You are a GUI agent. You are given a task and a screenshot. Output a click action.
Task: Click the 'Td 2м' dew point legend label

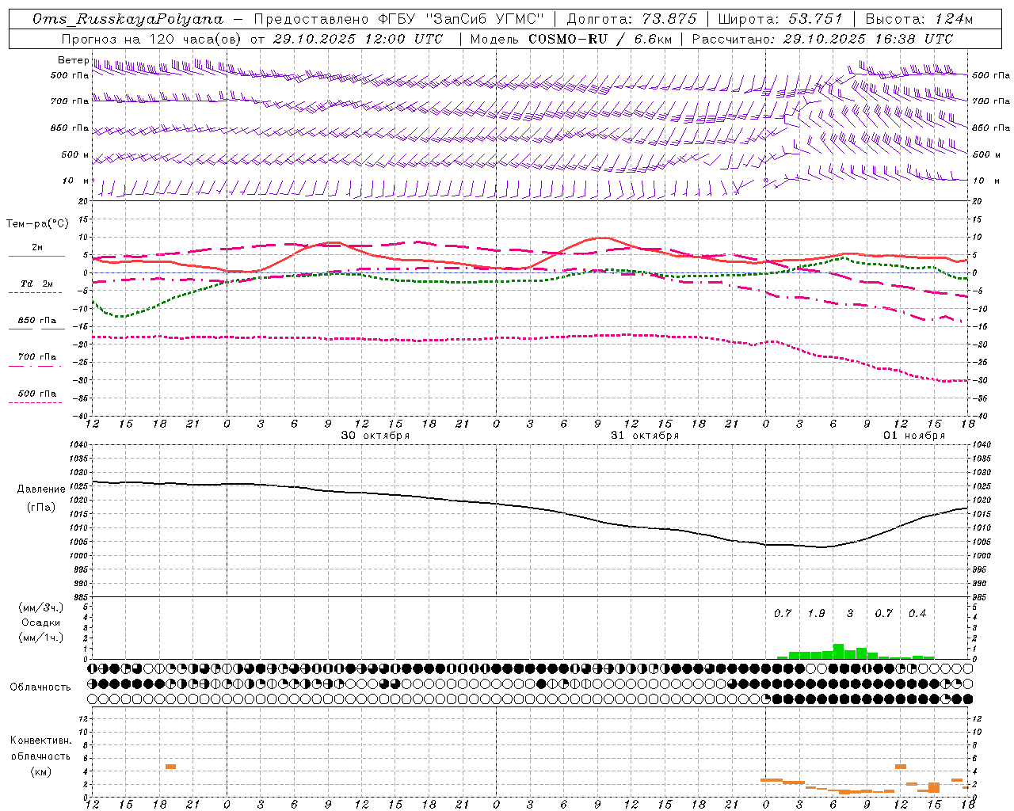click(x=36, y=284)
